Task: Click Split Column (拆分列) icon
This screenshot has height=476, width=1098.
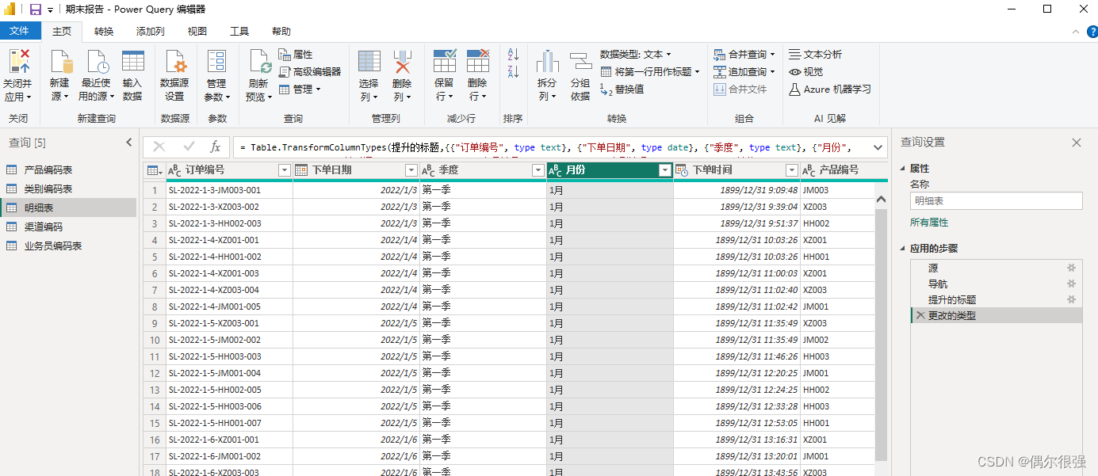Action: click(x=547, y=62)
